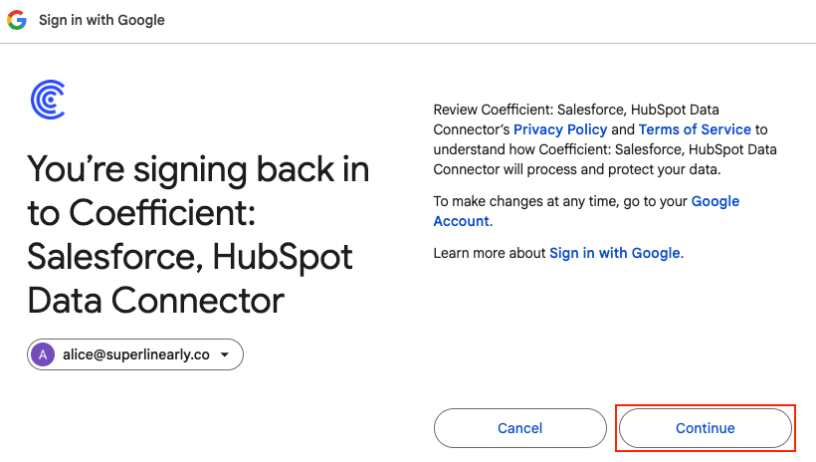Click the Google "G" logo
Viewport: 816px width, 462px height.
point(17,20)
